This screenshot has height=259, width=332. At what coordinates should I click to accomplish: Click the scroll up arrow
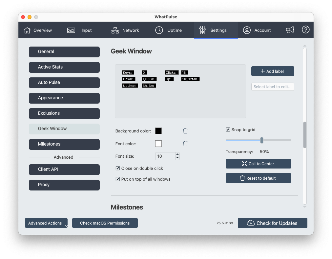[x=305, y=46]
